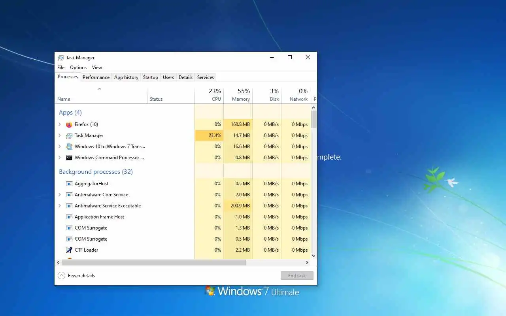Click the Task Manager process row icon
This screenshot has width=506, height=316.
(69, 135)
